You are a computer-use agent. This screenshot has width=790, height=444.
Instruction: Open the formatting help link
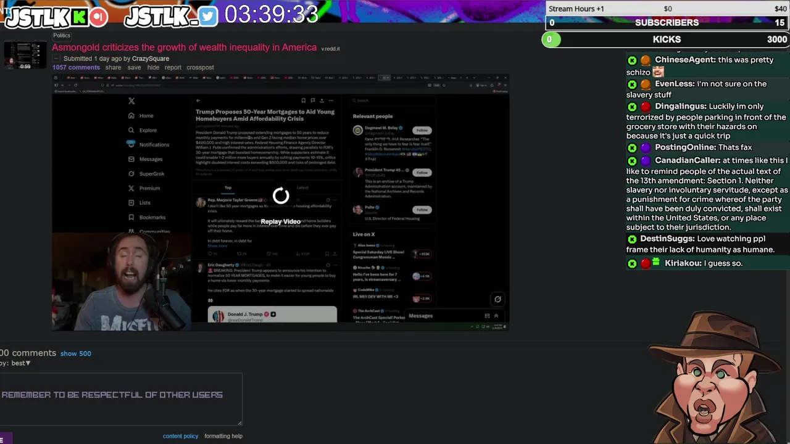223,436
